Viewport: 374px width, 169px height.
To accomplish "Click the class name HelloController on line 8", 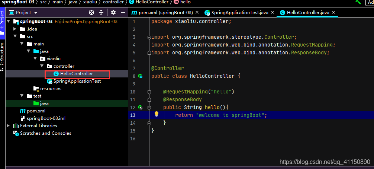I will tap(212, 76).
